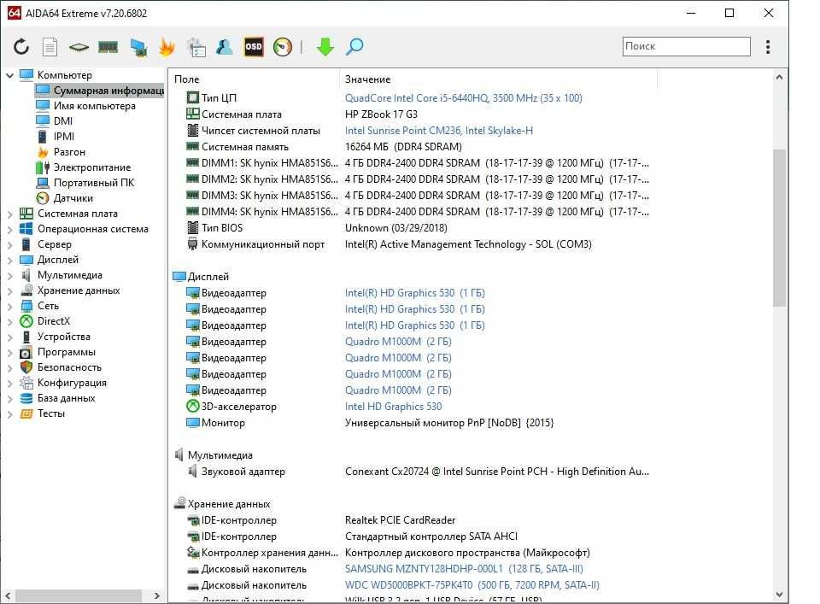Select the Системная плата row in the list
This screenshot has width=820, height=604.
point(412,114)
